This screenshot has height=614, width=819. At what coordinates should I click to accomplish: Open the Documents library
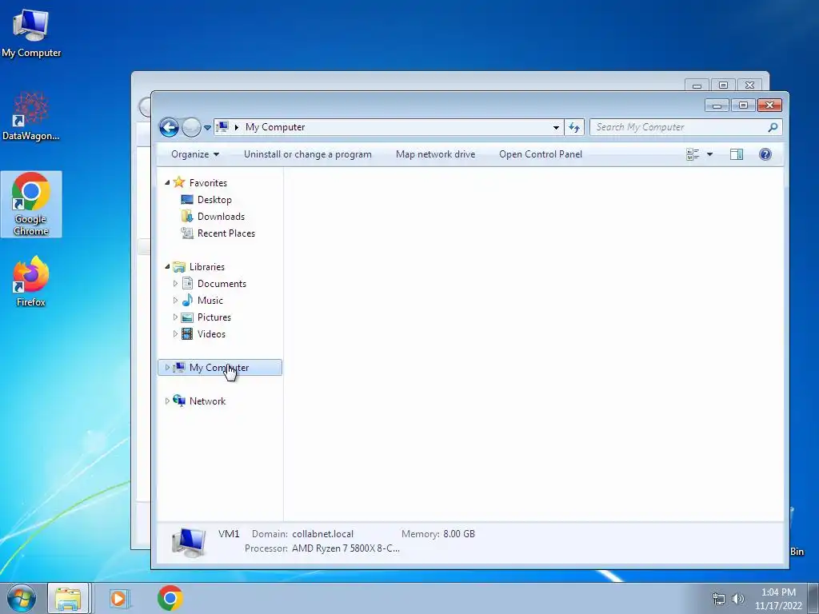tap(222, 284)
